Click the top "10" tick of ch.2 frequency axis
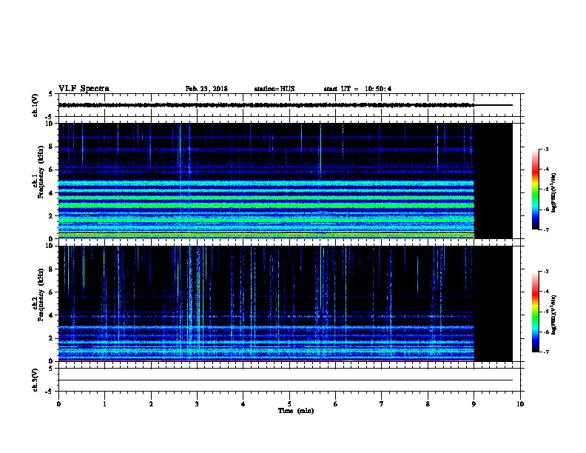 [x=50, y=246]
